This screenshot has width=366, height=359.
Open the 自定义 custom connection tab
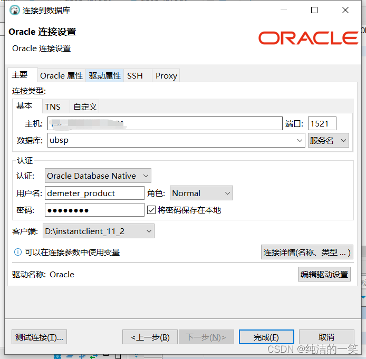(84, 107)
